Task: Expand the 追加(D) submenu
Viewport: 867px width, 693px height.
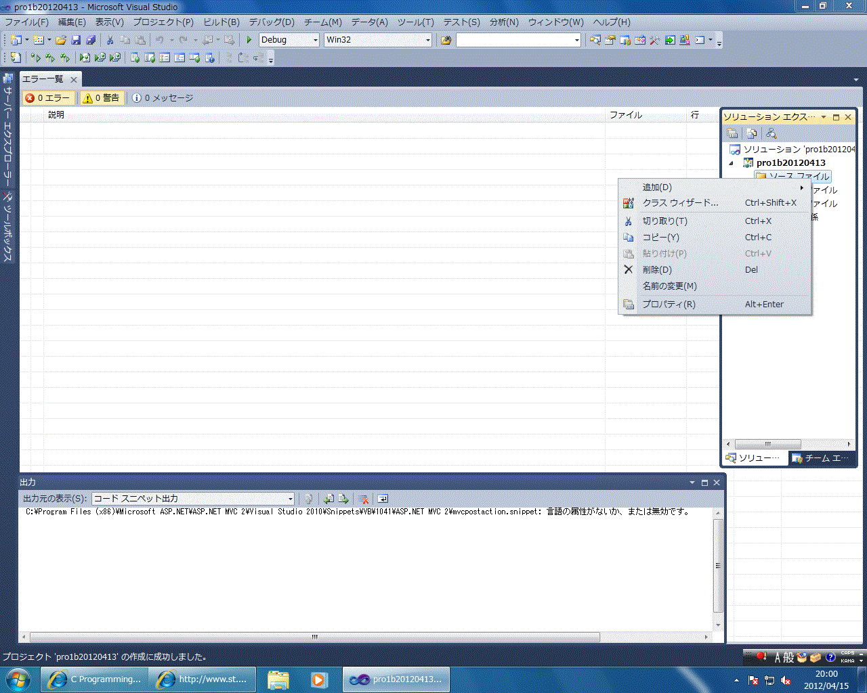Action: click(x=715, y=187)
